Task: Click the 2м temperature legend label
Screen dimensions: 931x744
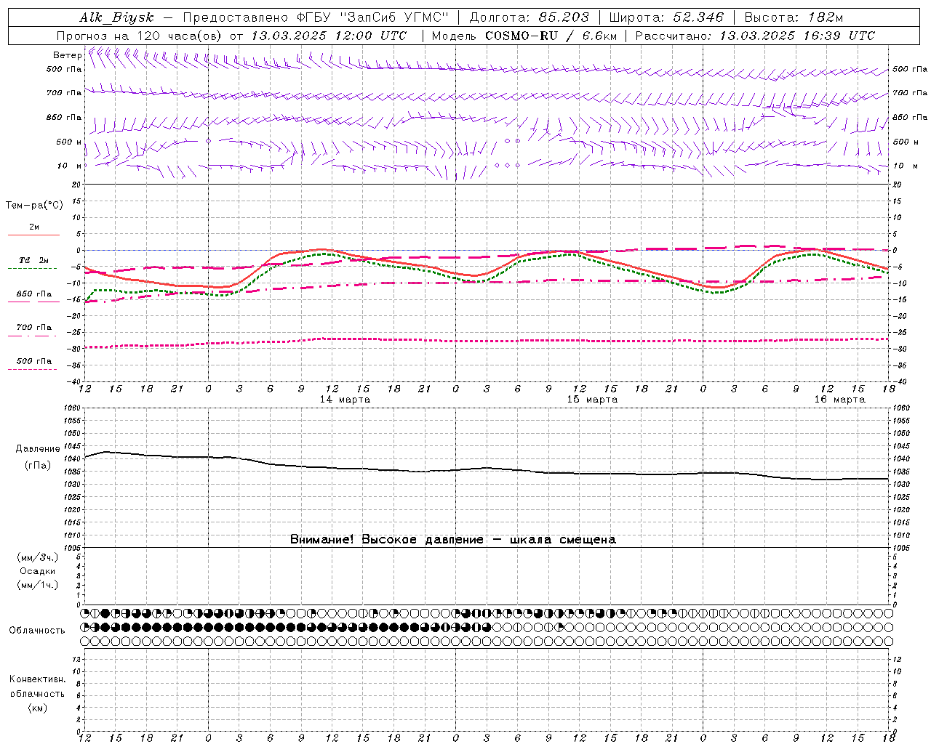Action: coord(34,227)
